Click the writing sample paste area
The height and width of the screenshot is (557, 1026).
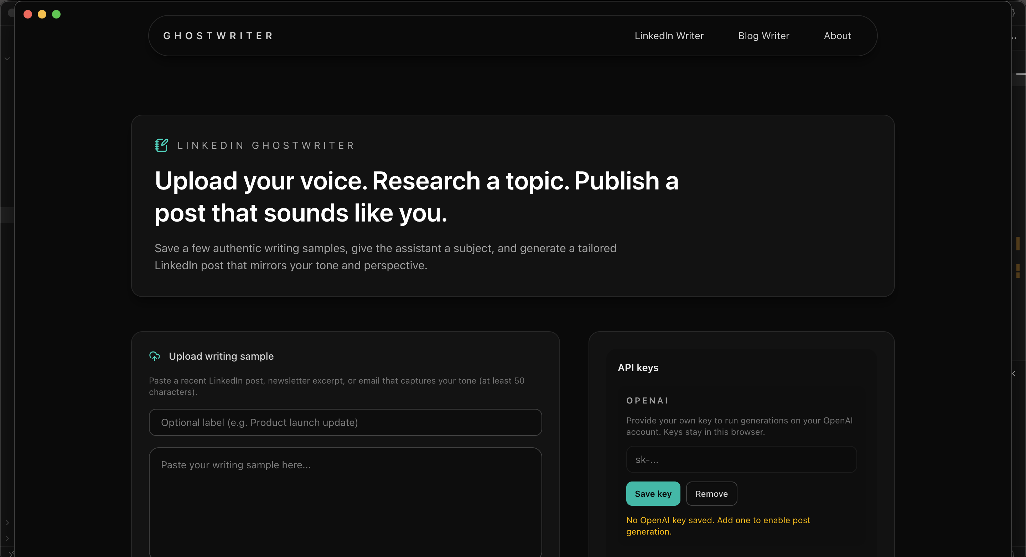click(345, 502)
